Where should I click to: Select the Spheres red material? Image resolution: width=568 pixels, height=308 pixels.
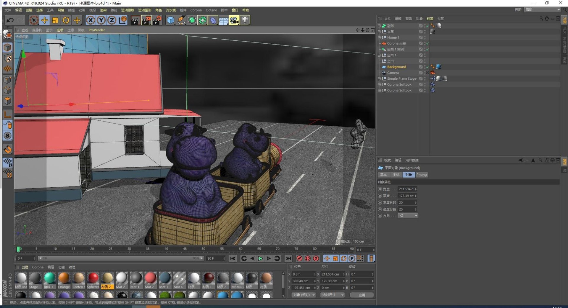click(x=93, y=280)
